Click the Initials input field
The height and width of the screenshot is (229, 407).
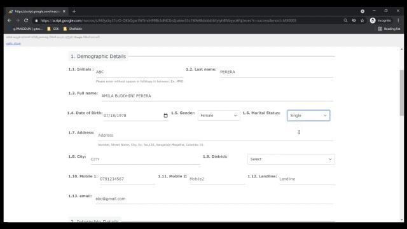click(x=139, y=72)
